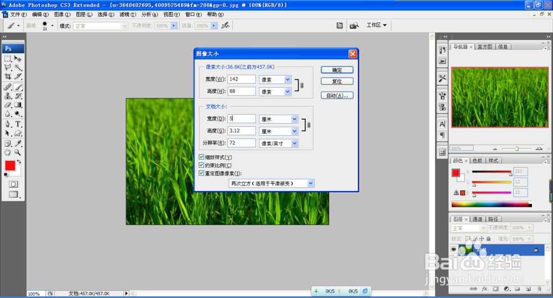Switch to 直方图 tab
This screenshot has height=298, width=553.
coord(484,47)
